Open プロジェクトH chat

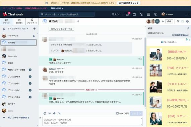tap(18, 77)
